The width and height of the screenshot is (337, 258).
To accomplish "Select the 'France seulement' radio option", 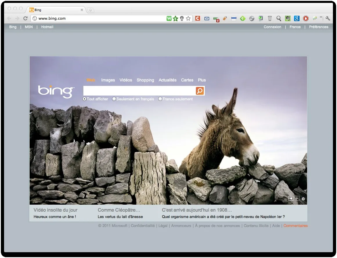I will (x=160, y=99).
